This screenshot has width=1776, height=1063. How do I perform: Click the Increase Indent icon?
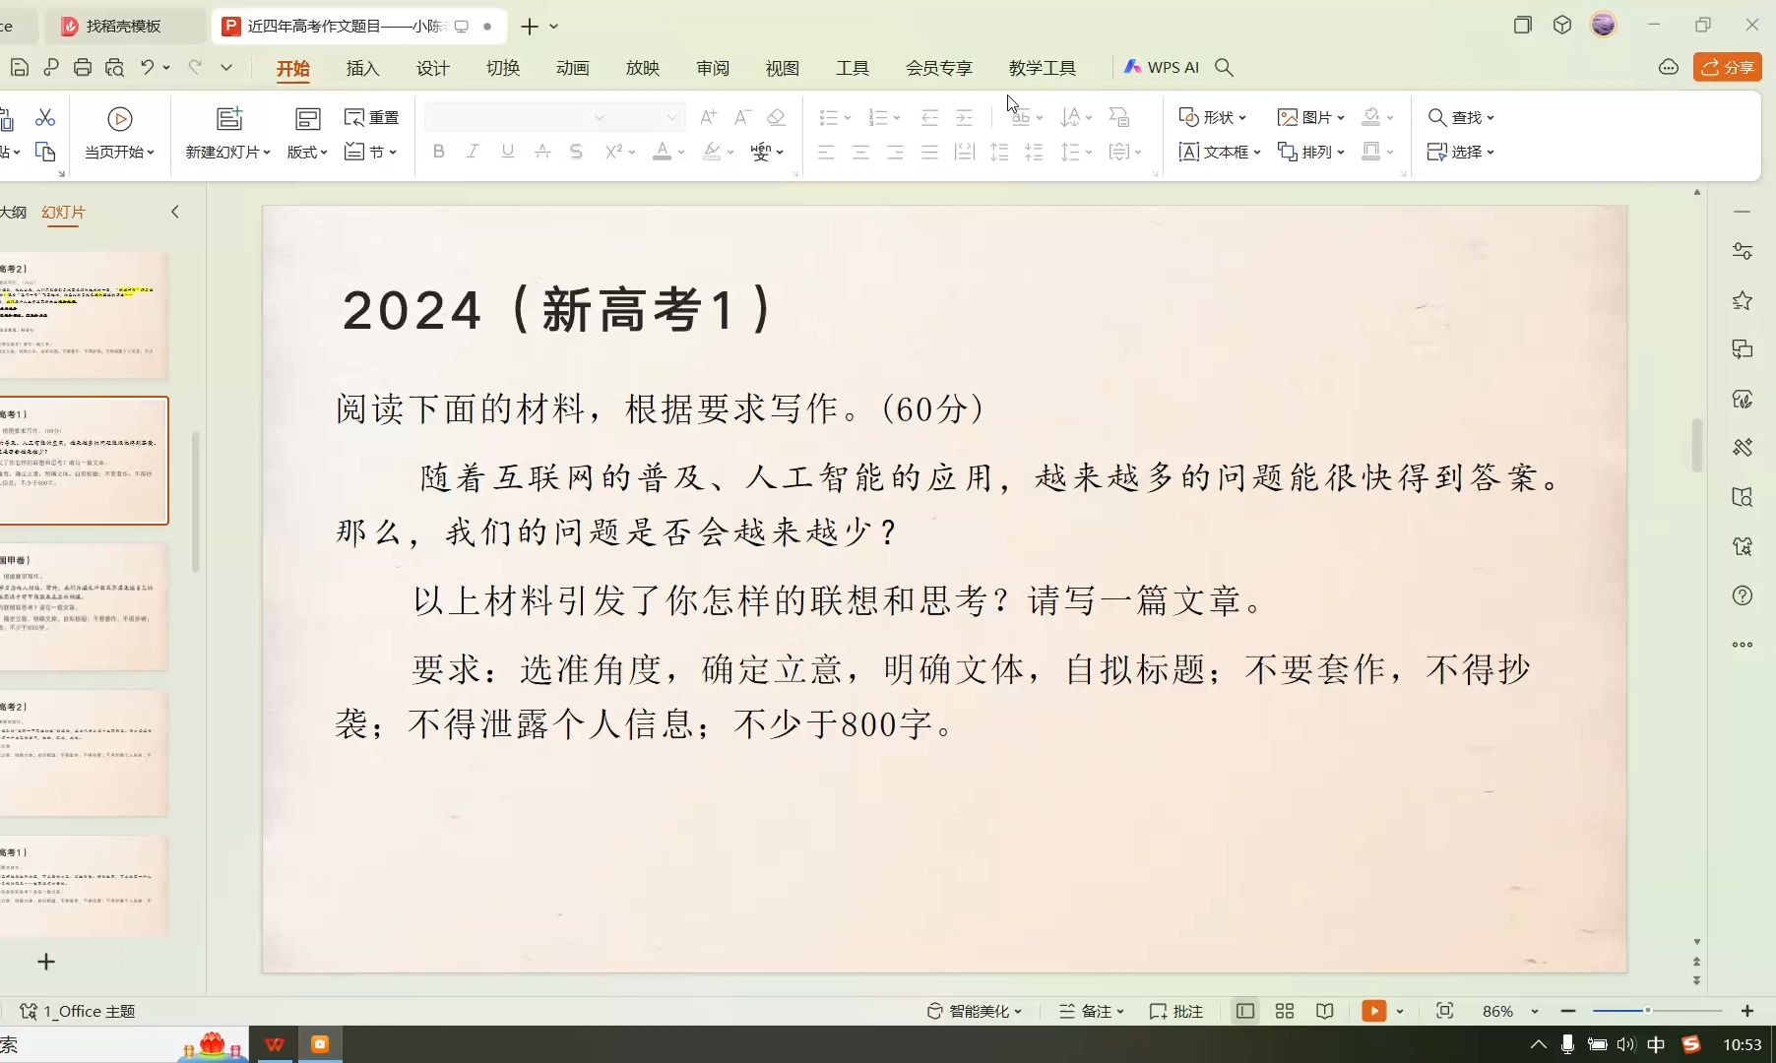[x=965, y=117]
